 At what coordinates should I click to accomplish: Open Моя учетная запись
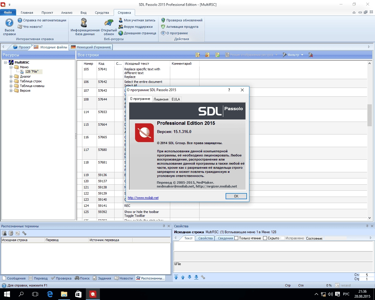tap(137, 20)
